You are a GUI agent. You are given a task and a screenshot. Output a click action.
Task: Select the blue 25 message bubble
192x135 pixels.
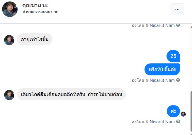click(x=173, y=56)
